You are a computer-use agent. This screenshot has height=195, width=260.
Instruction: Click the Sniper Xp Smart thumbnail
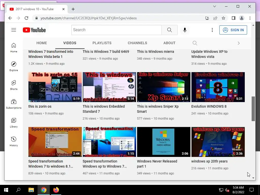coord(164,87)
